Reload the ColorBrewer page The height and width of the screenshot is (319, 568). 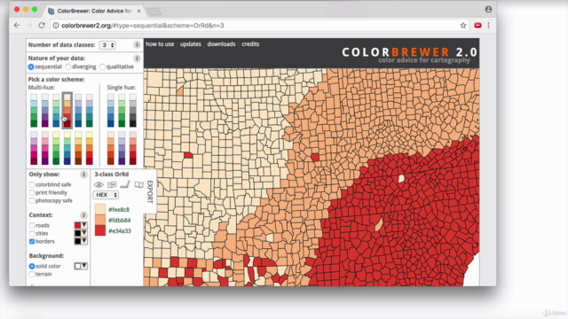tap(42, 26)
